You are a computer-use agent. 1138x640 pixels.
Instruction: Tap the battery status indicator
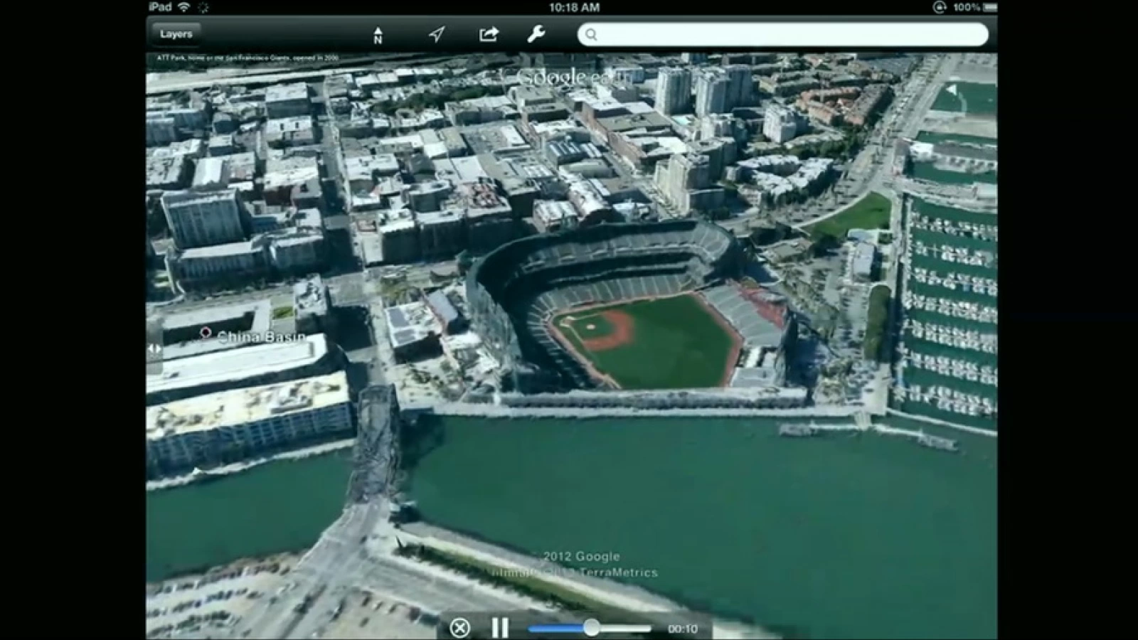pyautogui.click(x=989, y=7)
